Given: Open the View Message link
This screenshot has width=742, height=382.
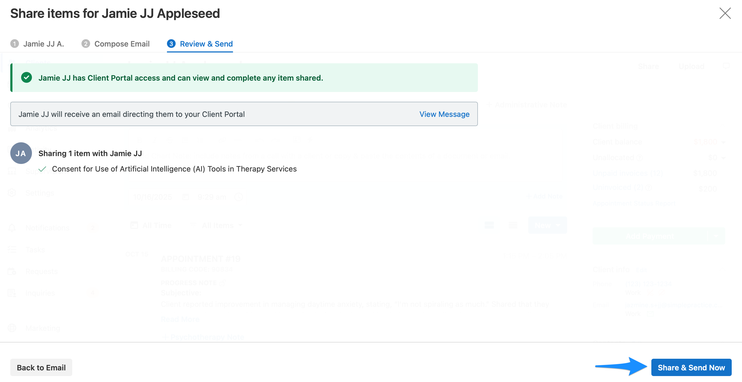Looking at the screenshot, I should point(444,114).
